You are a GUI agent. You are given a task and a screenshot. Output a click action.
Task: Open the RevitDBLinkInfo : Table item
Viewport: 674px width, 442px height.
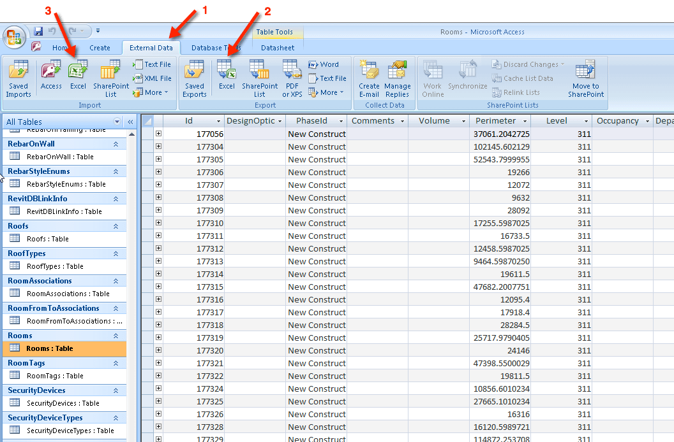coord(64,211)
